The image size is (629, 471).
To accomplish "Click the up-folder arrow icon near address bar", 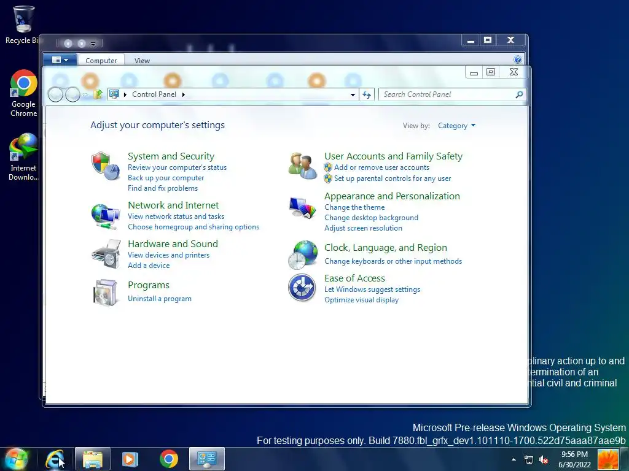I will 98,94.
